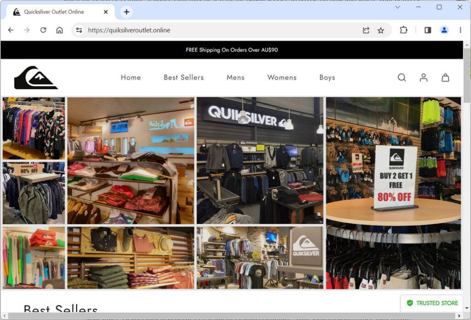Click the Quiksilver mountain wave logo
Image resolution: width=471 pixels, height=320 pixels.
pyautogui.click(x=36, y=77)
